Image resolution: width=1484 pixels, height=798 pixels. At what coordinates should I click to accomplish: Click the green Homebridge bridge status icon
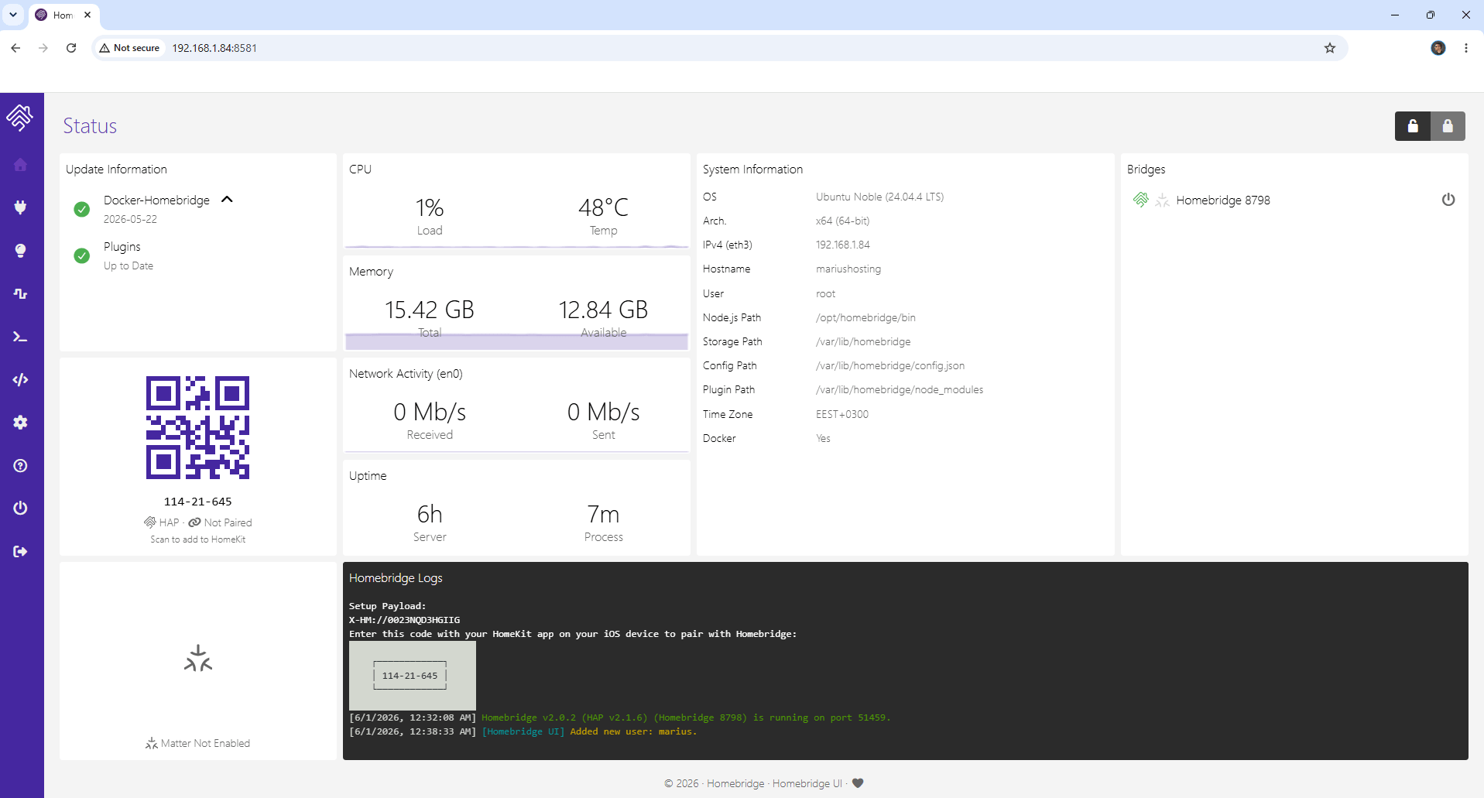(1141, 200)
